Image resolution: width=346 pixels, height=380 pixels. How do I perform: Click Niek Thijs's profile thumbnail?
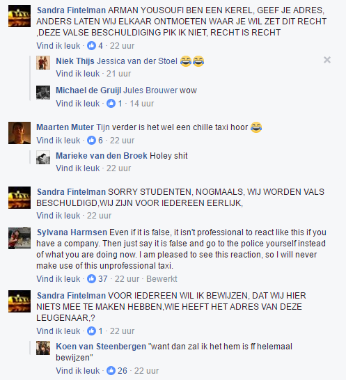pos(43,63)
